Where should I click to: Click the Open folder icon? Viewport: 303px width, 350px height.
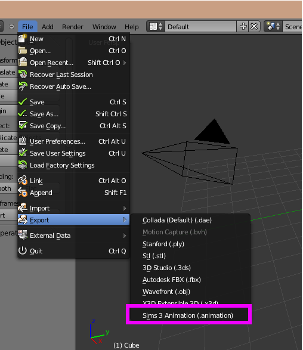coord(23,51)
